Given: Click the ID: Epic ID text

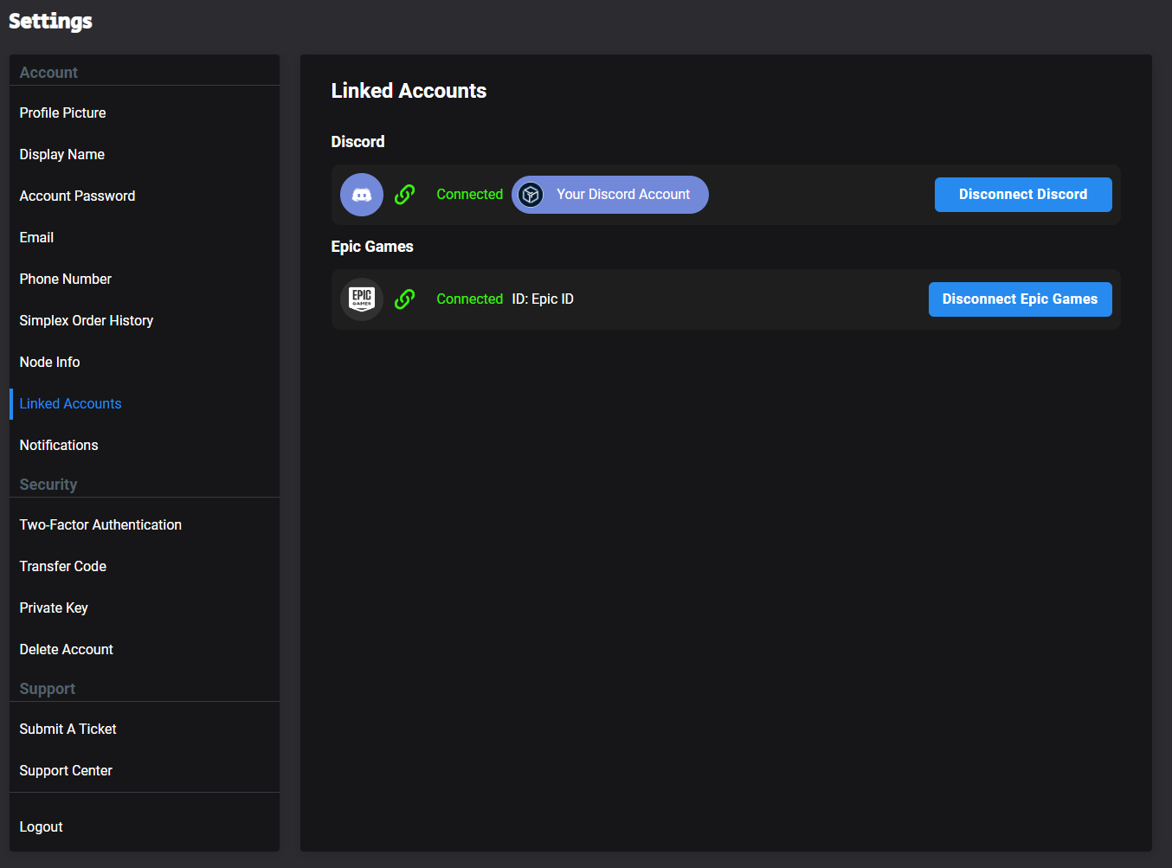Looking at the screenshot, I should (x=543, y=299).
